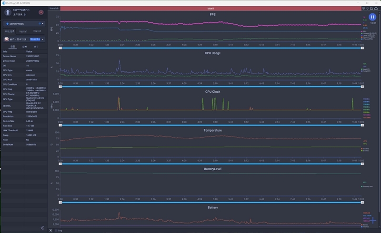Pause the performance recording
The image size is (381, 233).
372,17
